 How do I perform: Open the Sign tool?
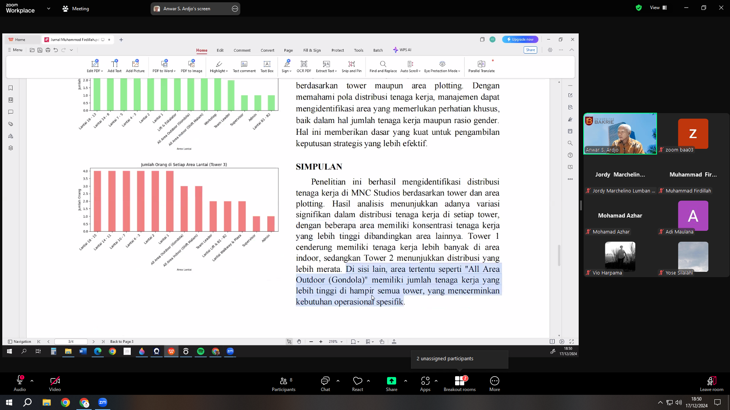click(x=287, y=66)
